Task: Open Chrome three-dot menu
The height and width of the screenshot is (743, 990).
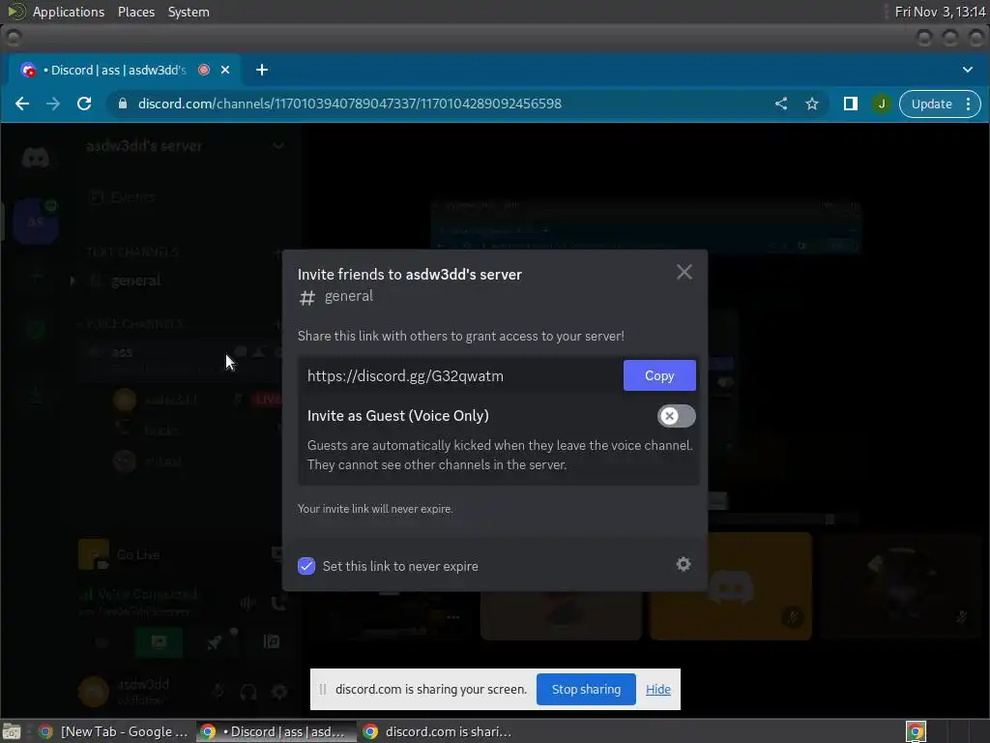Action: coord(968,104)
